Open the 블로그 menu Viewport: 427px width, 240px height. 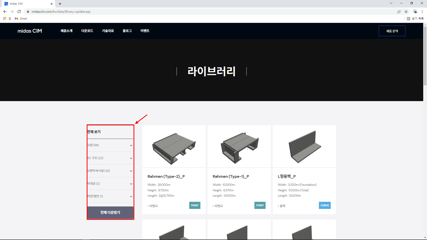tap(127, 31)
